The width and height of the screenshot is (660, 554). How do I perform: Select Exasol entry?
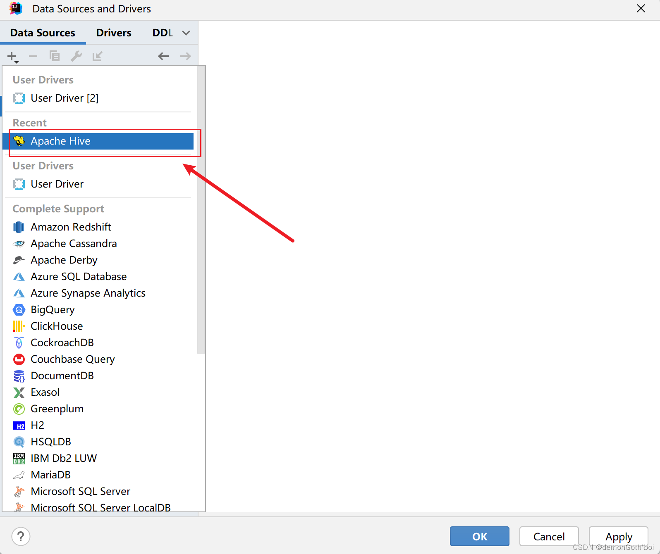98,392
